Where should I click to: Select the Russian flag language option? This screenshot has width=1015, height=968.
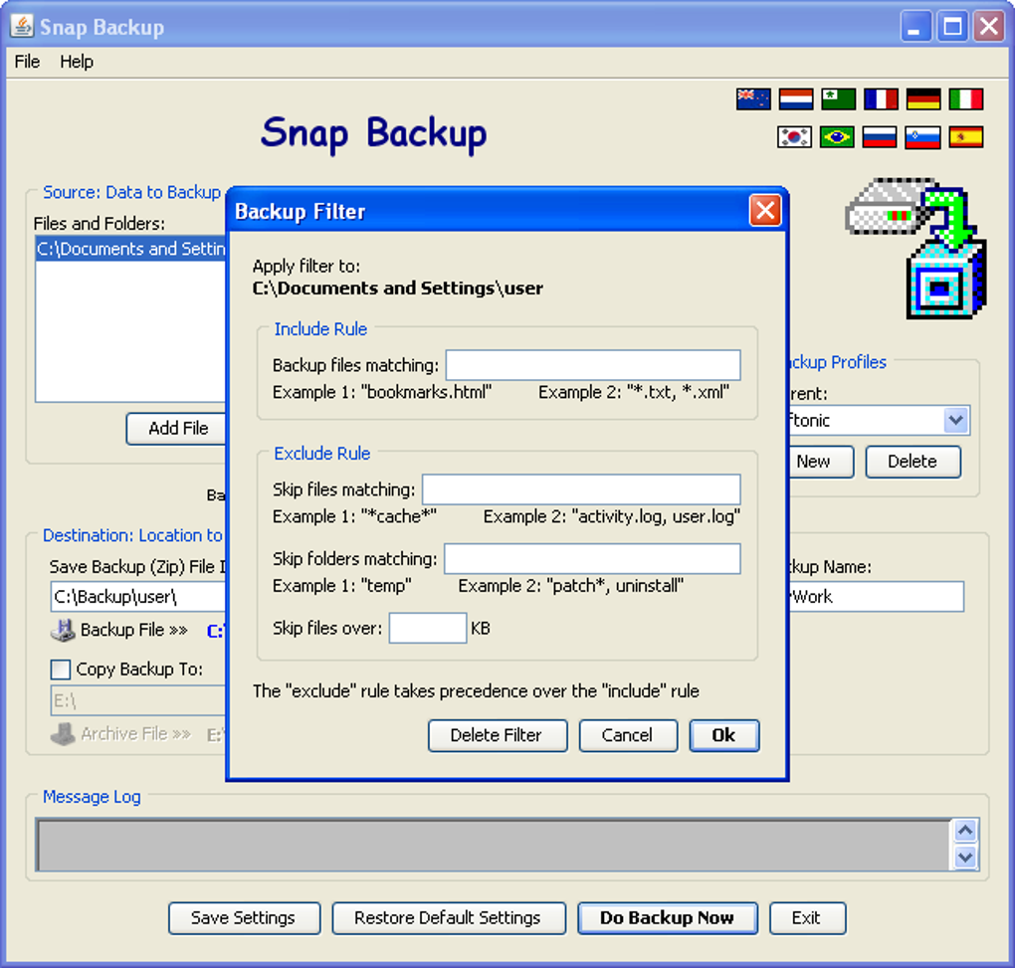pos(880,137)
